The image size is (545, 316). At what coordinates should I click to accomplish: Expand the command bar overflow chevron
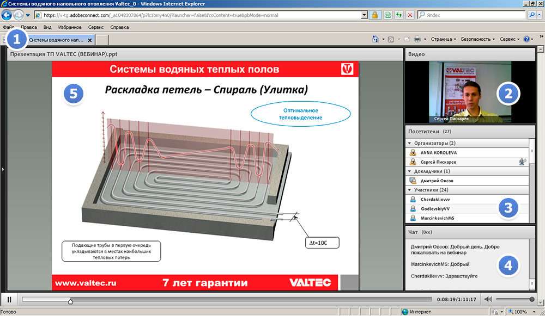point(541,36)
